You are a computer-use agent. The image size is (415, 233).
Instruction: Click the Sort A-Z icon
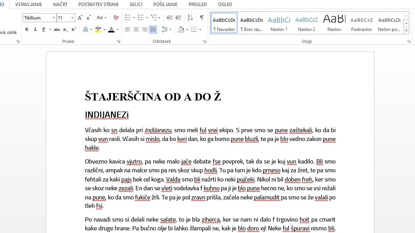tap(190, 18)
